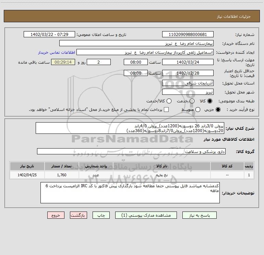The image size is (264, 255).
Task: Select the کالا/خدمت radio button
Action: point(169,101)
